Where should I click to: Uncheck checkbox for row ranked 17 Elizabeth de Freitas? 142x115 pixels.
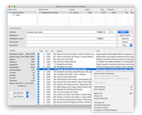pos(38,64)
